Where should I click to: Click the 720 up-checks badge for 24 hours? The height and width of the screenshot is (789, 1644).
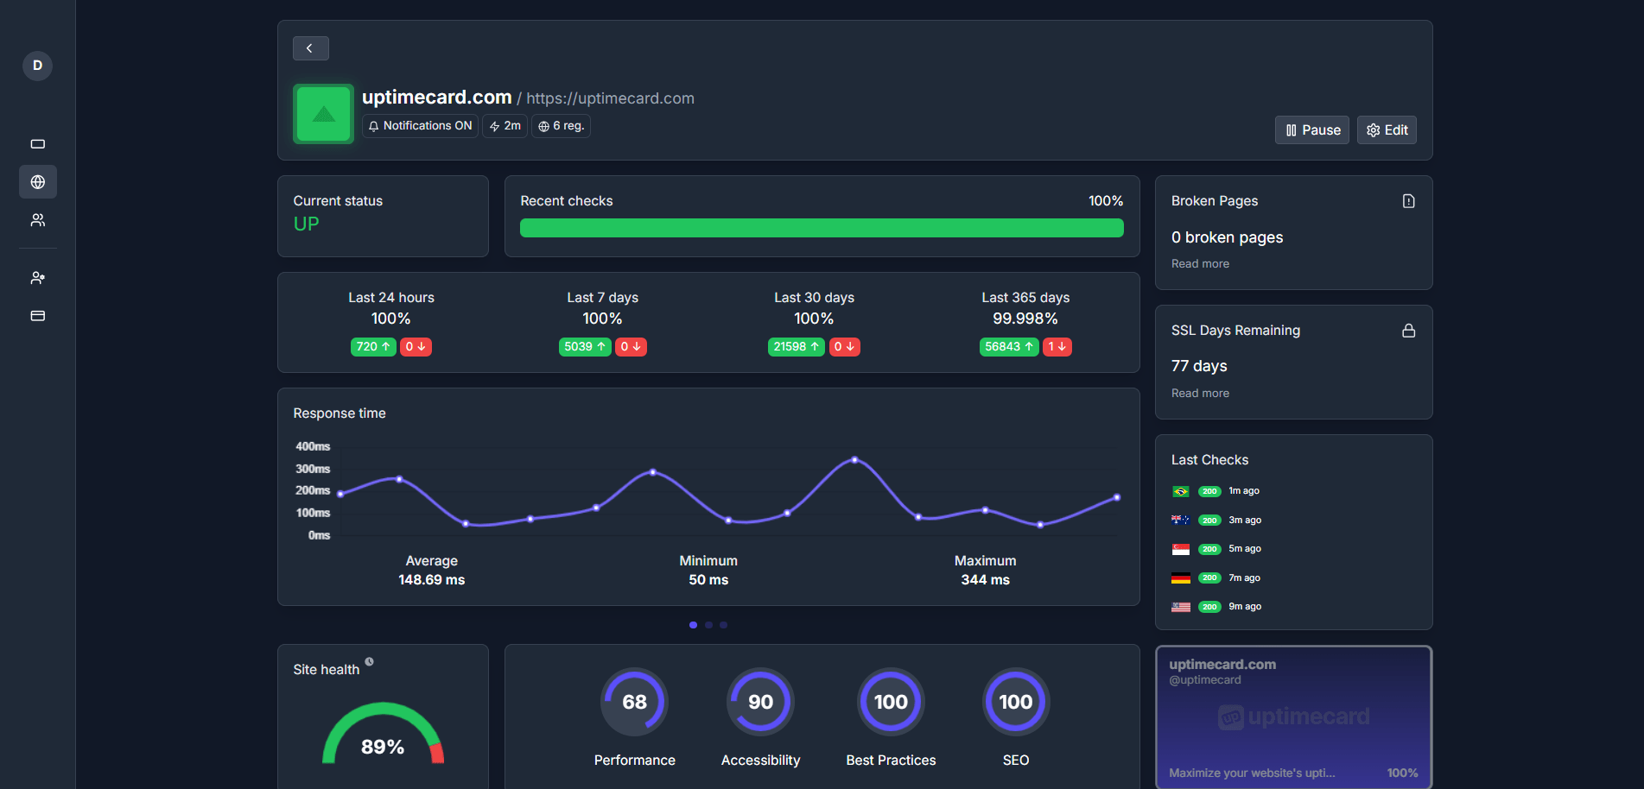click(373, 347)
